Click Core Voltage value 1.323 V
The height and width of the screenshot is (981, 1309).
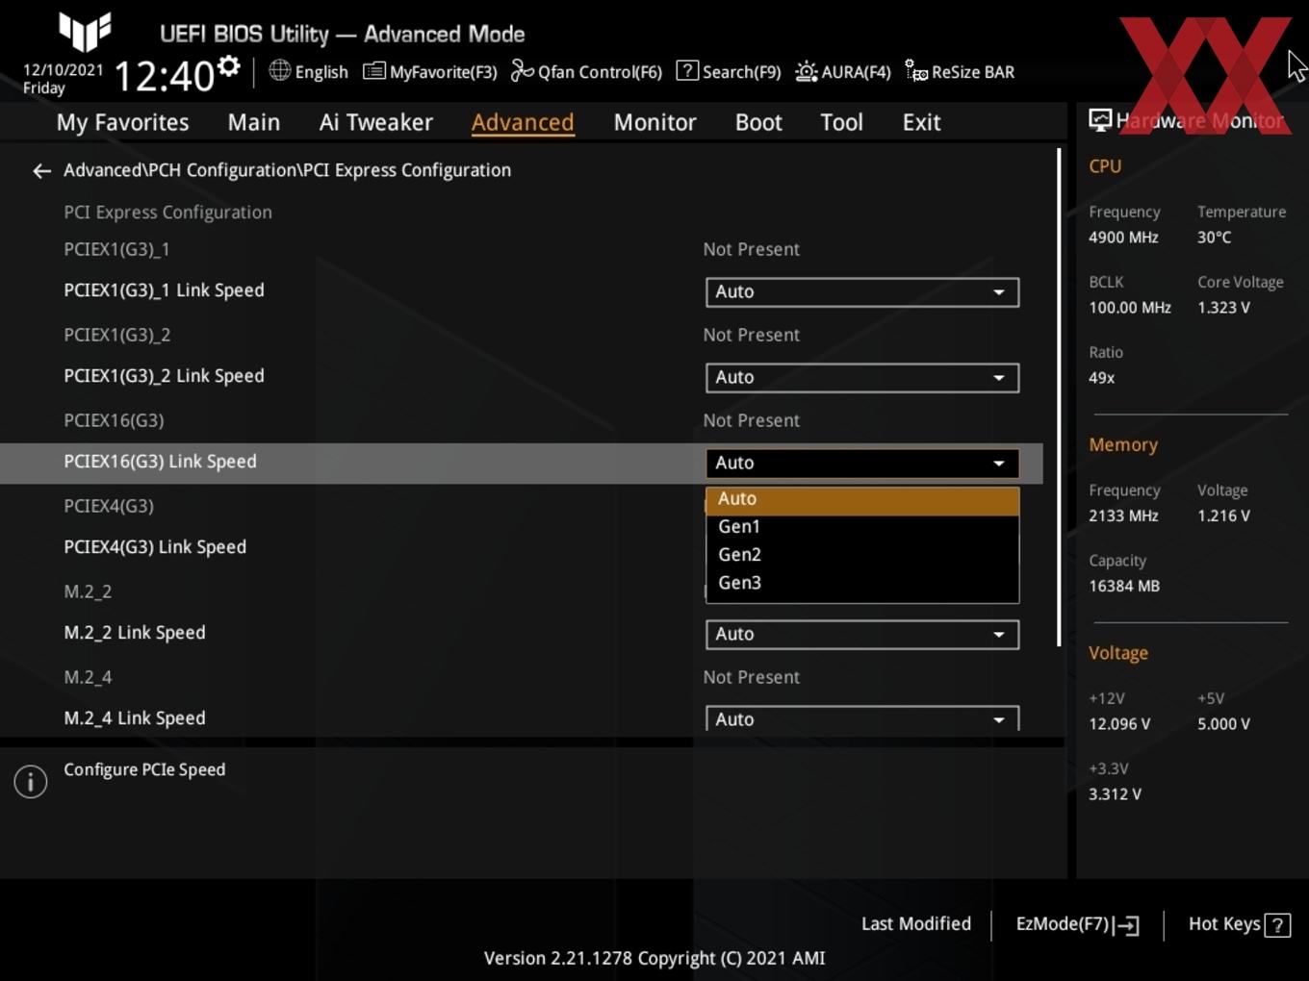tap(1223, 308)
